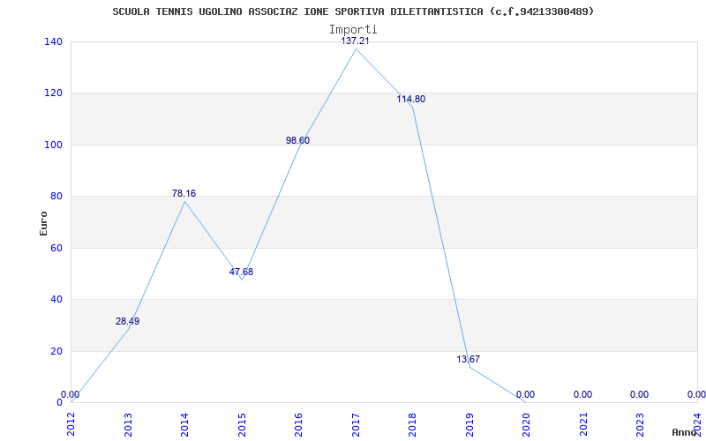Viewport: 706px width, 441px height.
Task: Click the 2021 x-axis year label
Action: 584,424
